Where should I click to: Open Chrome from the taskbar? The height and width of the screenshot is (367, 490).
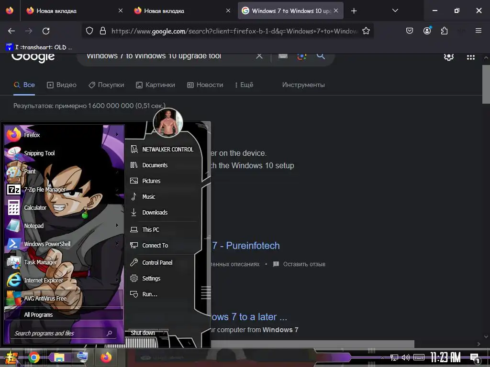34,357
